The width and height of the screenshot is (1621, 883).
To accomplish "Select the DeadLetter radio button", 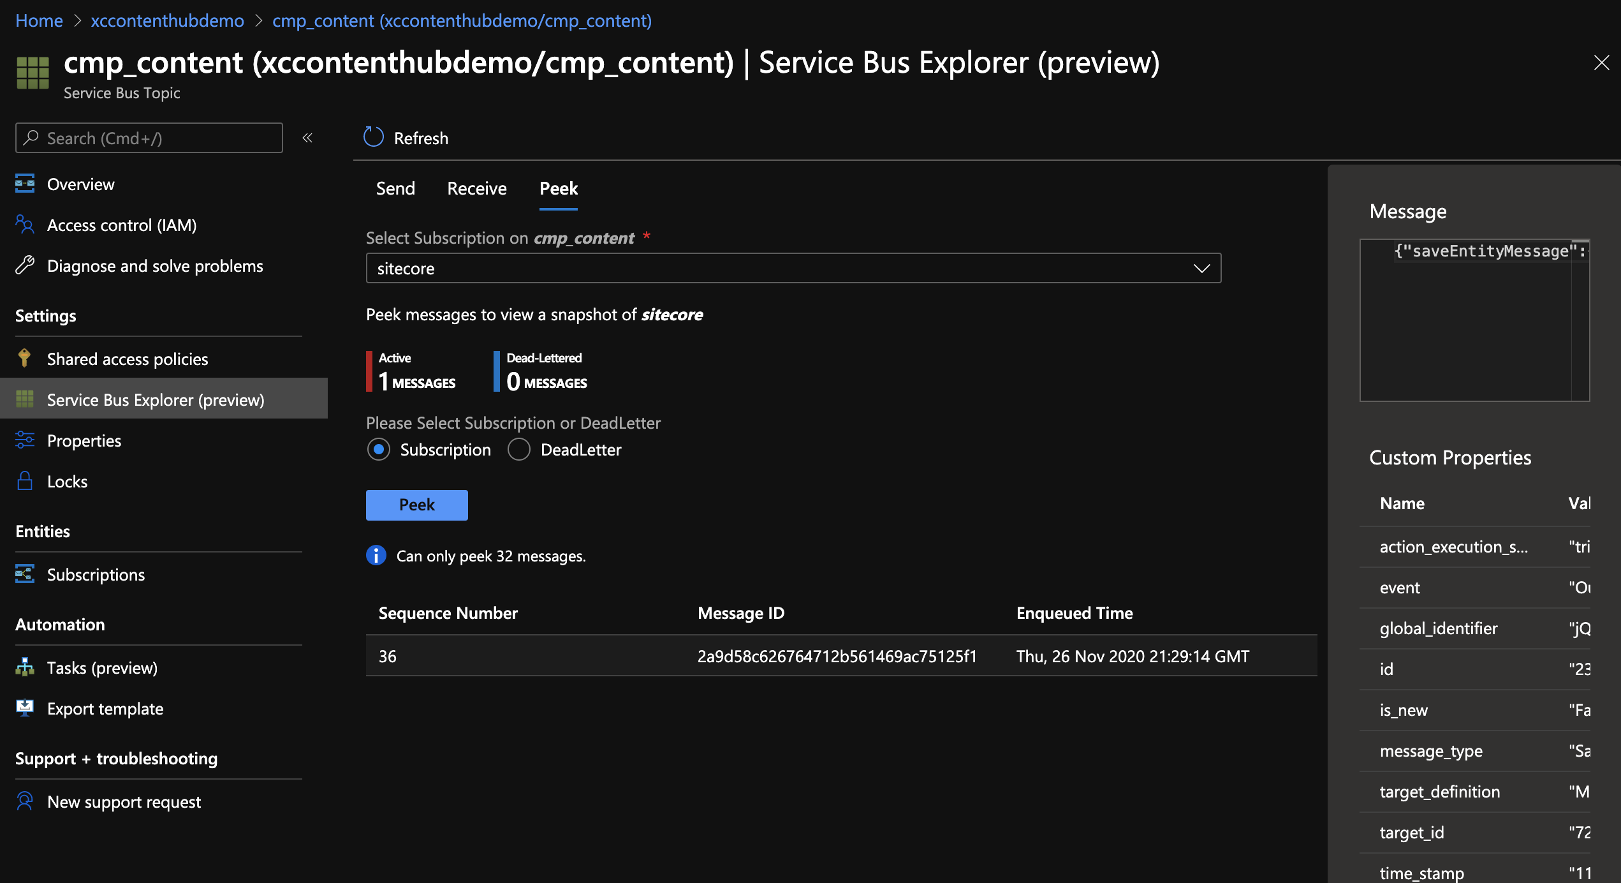I will point(519,450).
